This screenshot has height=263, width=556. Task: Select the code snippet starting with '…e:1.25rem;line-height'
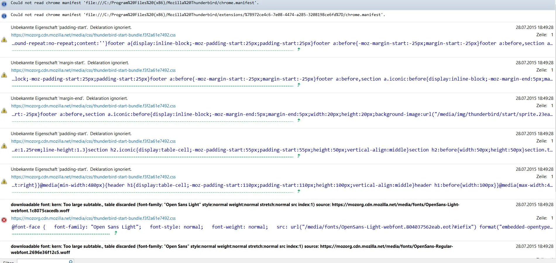282,150
